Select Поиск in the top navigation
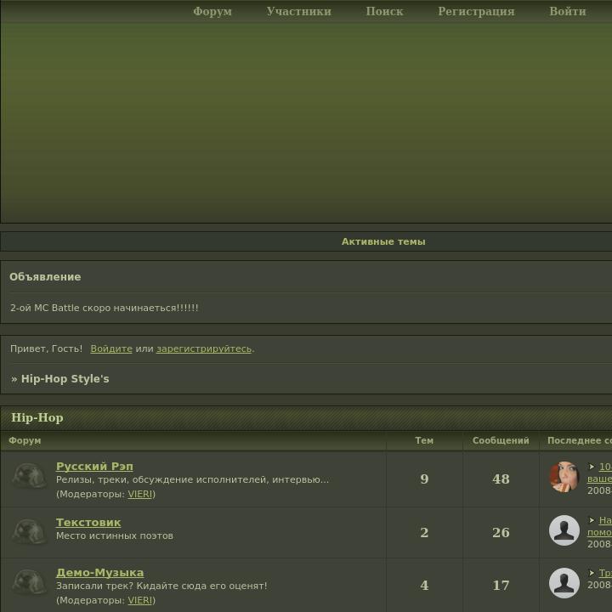 tap(384, 11)
